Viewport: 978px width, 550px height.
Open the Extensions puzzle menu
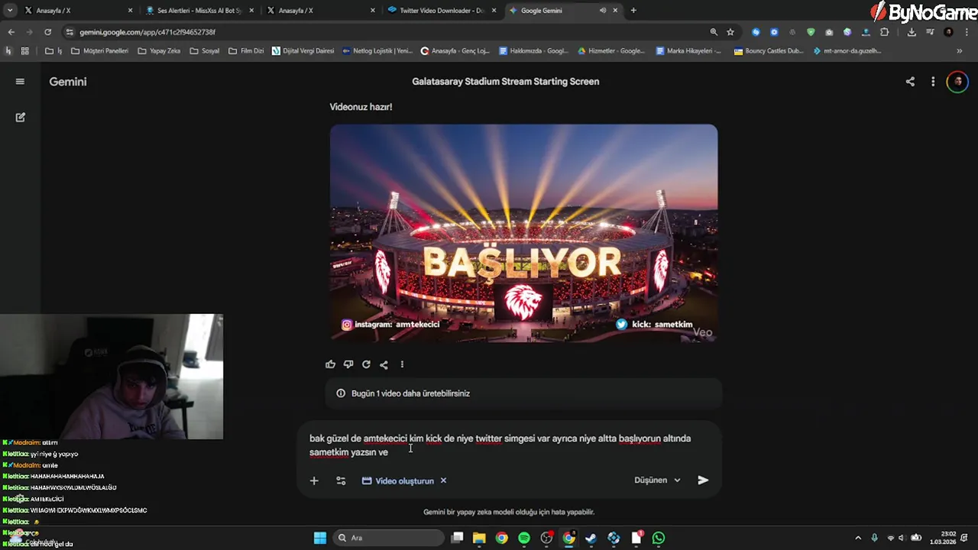[x=884, y=32]
